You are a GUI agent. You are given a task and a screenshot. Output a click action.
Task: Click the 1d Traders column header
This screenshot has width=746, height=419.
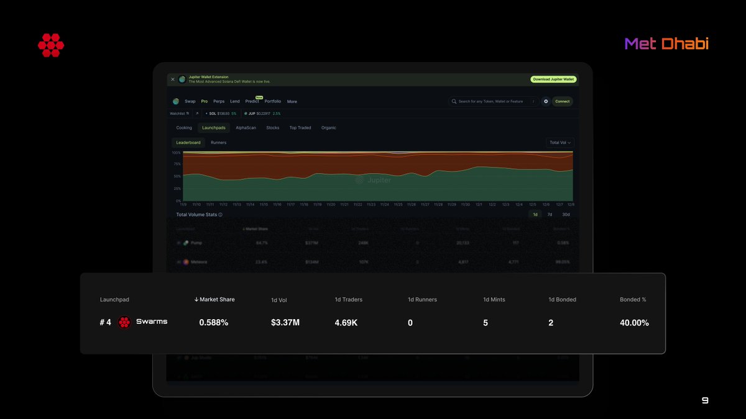(x=348, y=299)
